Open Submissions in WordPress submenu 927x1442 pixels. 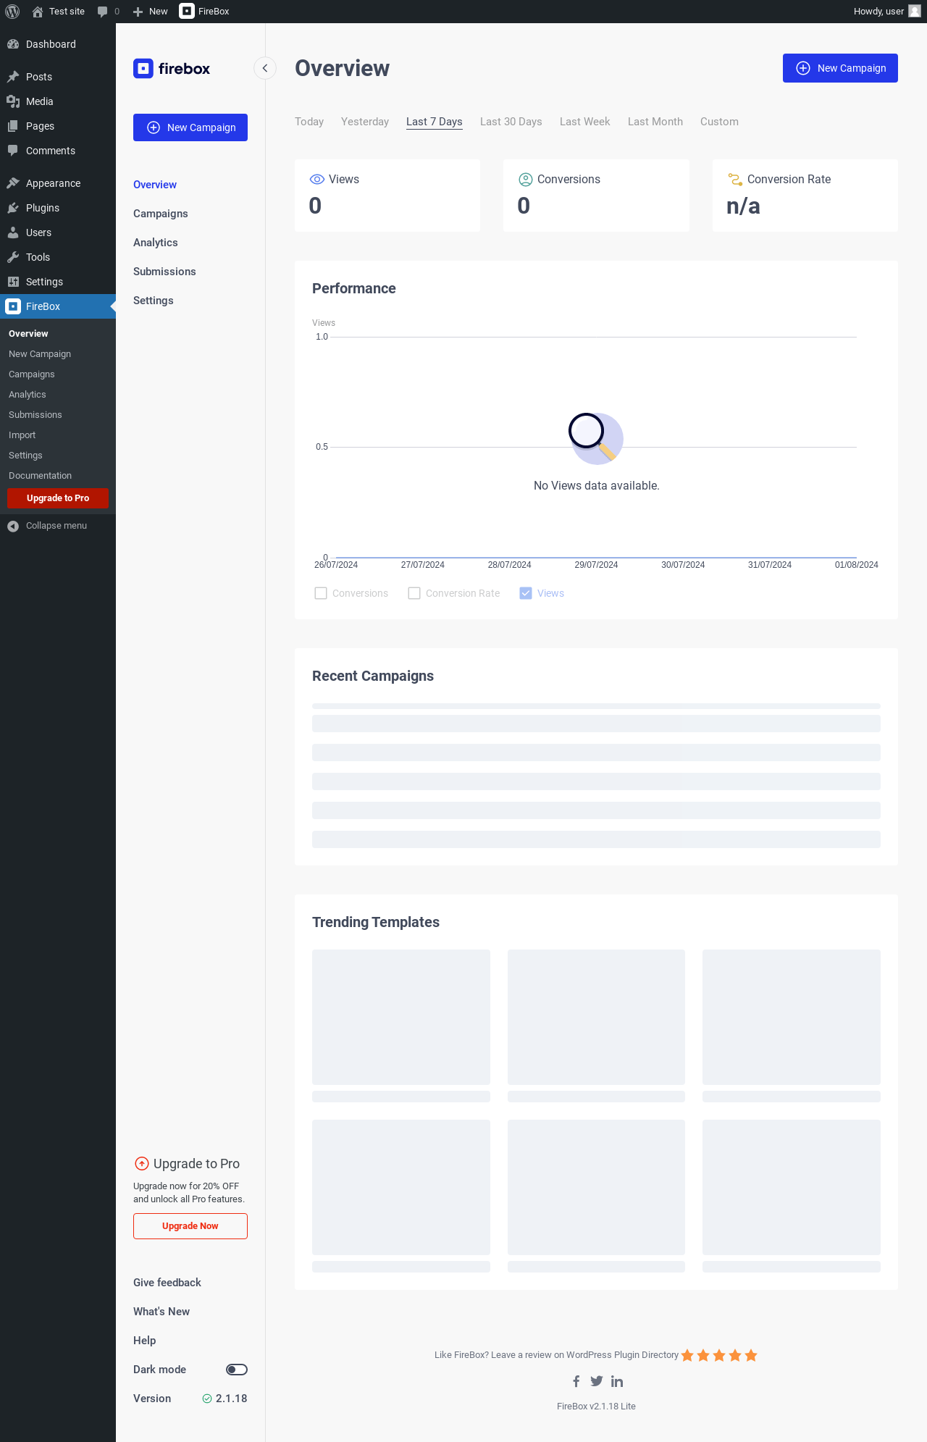(x=35, y=415)
